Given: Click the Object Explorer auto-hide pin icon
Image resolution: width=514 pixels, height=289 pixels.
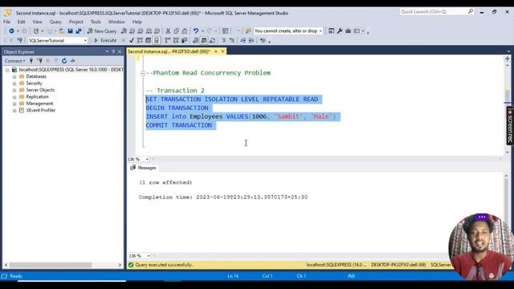Looking at the screenshot, I should coord(113,51).
